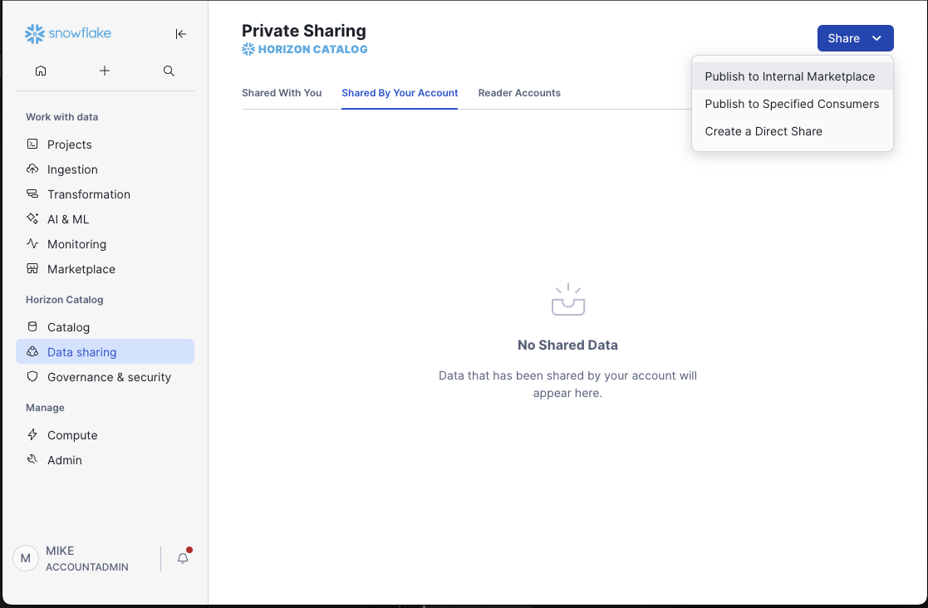
Task: Open the Admin section
Action: [x=105, y=459]
